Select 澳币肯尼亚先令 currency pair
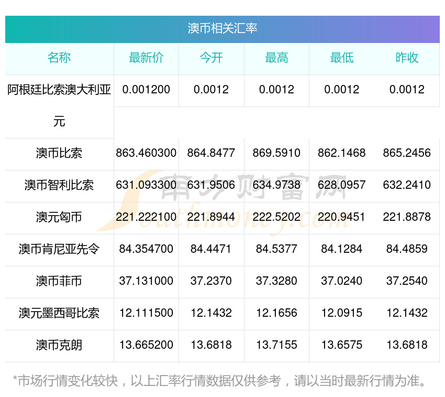The height and width of the screenshot is (397, 445). click(59, 250)
